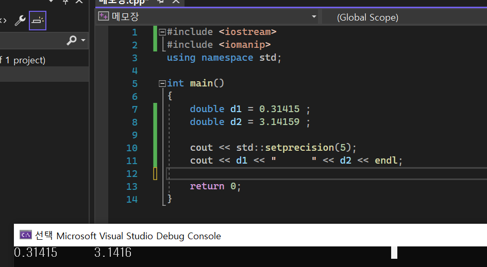
Task: Toggle Preview Selected Items in Solution Explorer
Action: tap(38, 21)
